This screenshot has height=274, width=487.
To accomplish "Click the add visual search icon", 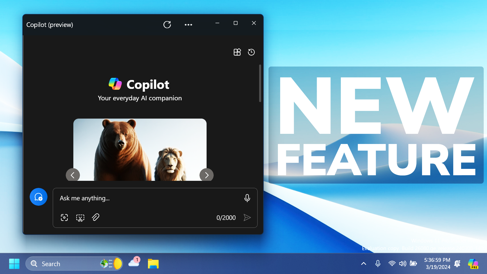I will [x=64, y=218].
